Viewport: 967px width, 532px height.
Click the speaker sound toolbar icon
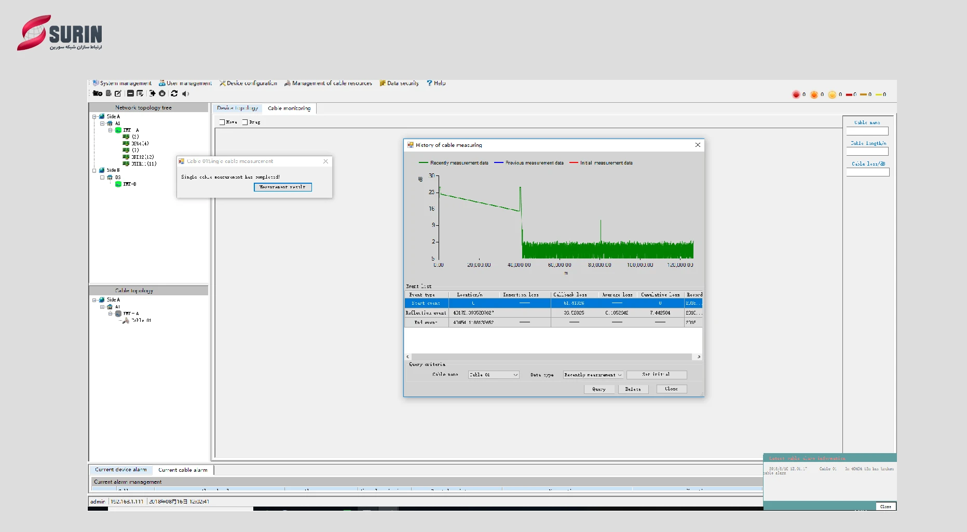185,93
